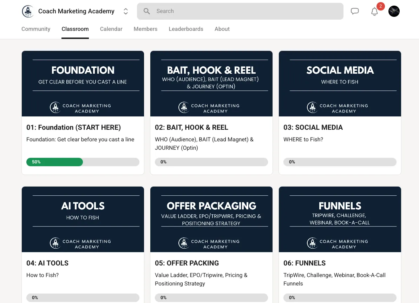This screenshot has height=303, width=419.
Task: Open the 02: BAIT, HOOK & REEL course title
Action: point(191,128)
